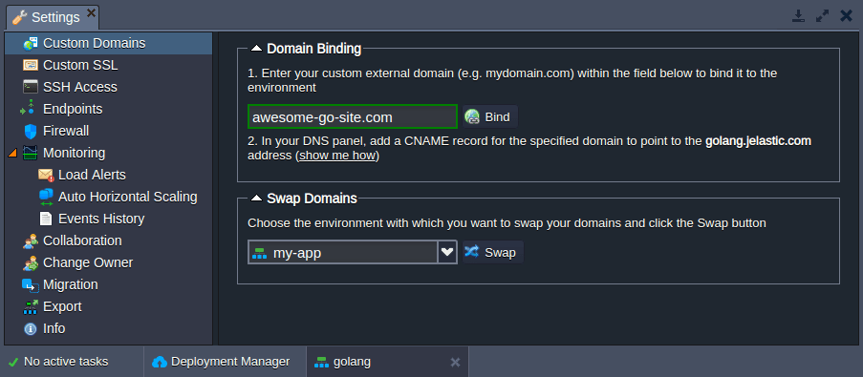The height and width of the screenshot is (377, 863).
Task: Collapse the Swap Domains section
Action: [256, 199]
